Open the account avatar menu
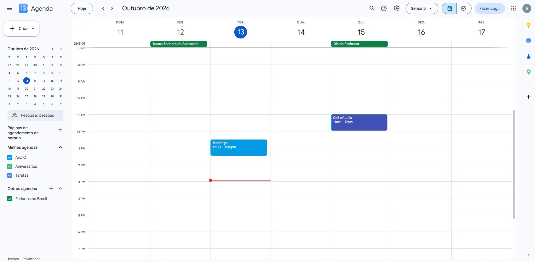The image size is (535, 262). pos(527,8)
